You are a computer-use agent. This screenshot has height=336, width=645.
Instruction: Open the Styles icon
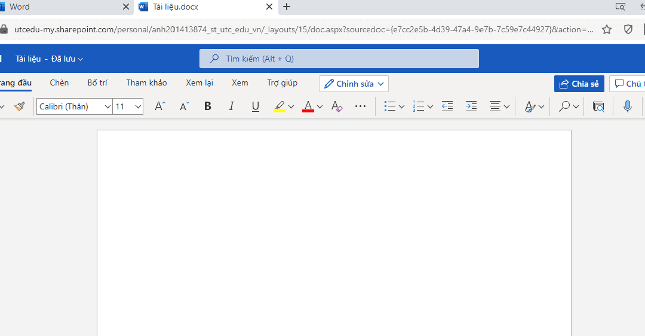pos(530,107)
